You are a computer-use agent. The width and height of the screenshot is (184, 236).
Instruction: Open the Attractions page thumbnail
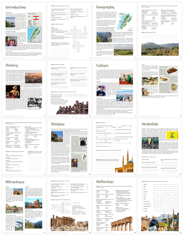24,205
